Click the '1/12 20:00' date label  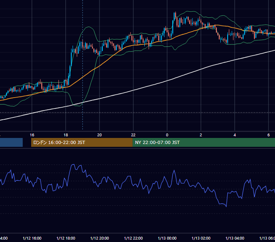(99, 238)
